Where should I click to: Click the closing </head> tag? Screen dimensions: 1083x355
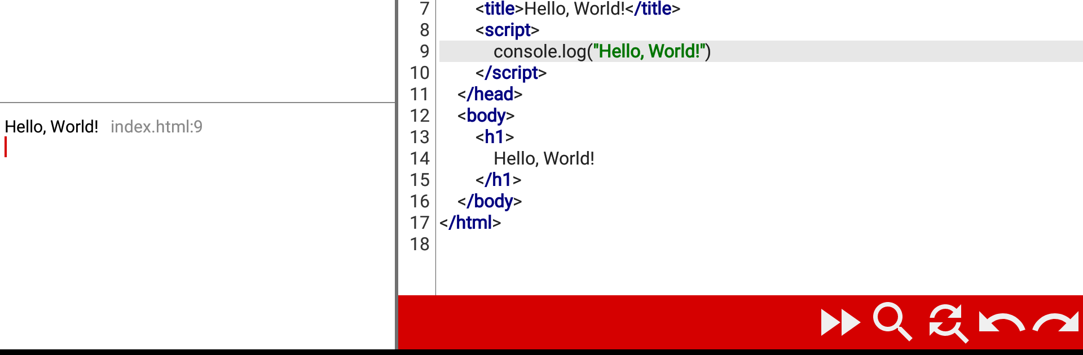(x=490, y=94)
